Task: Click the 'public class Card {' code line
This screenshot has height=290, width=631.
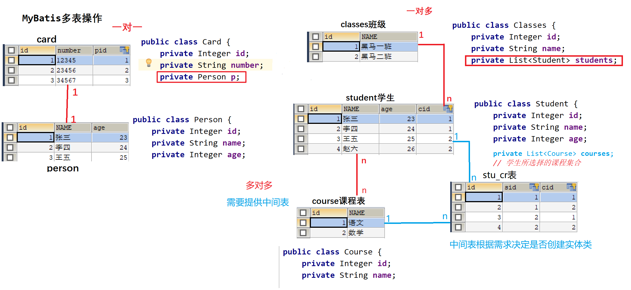Action: coord(186,42)
